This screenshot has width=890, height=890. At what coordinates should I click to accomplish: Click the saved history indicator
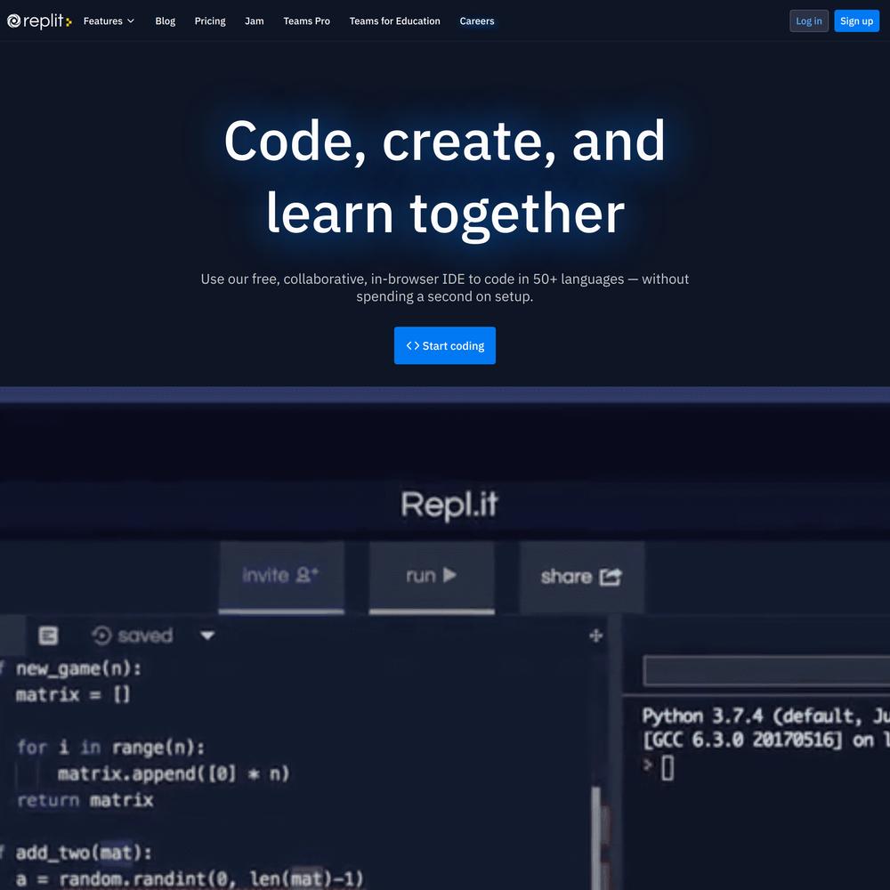[133, 635]
